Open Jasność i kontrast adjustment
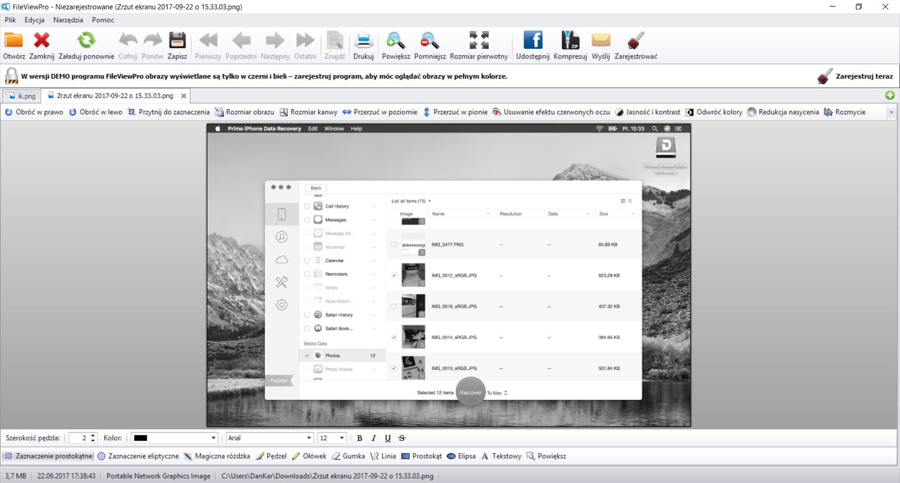This screenshot has height=483, width=900. 648,112
